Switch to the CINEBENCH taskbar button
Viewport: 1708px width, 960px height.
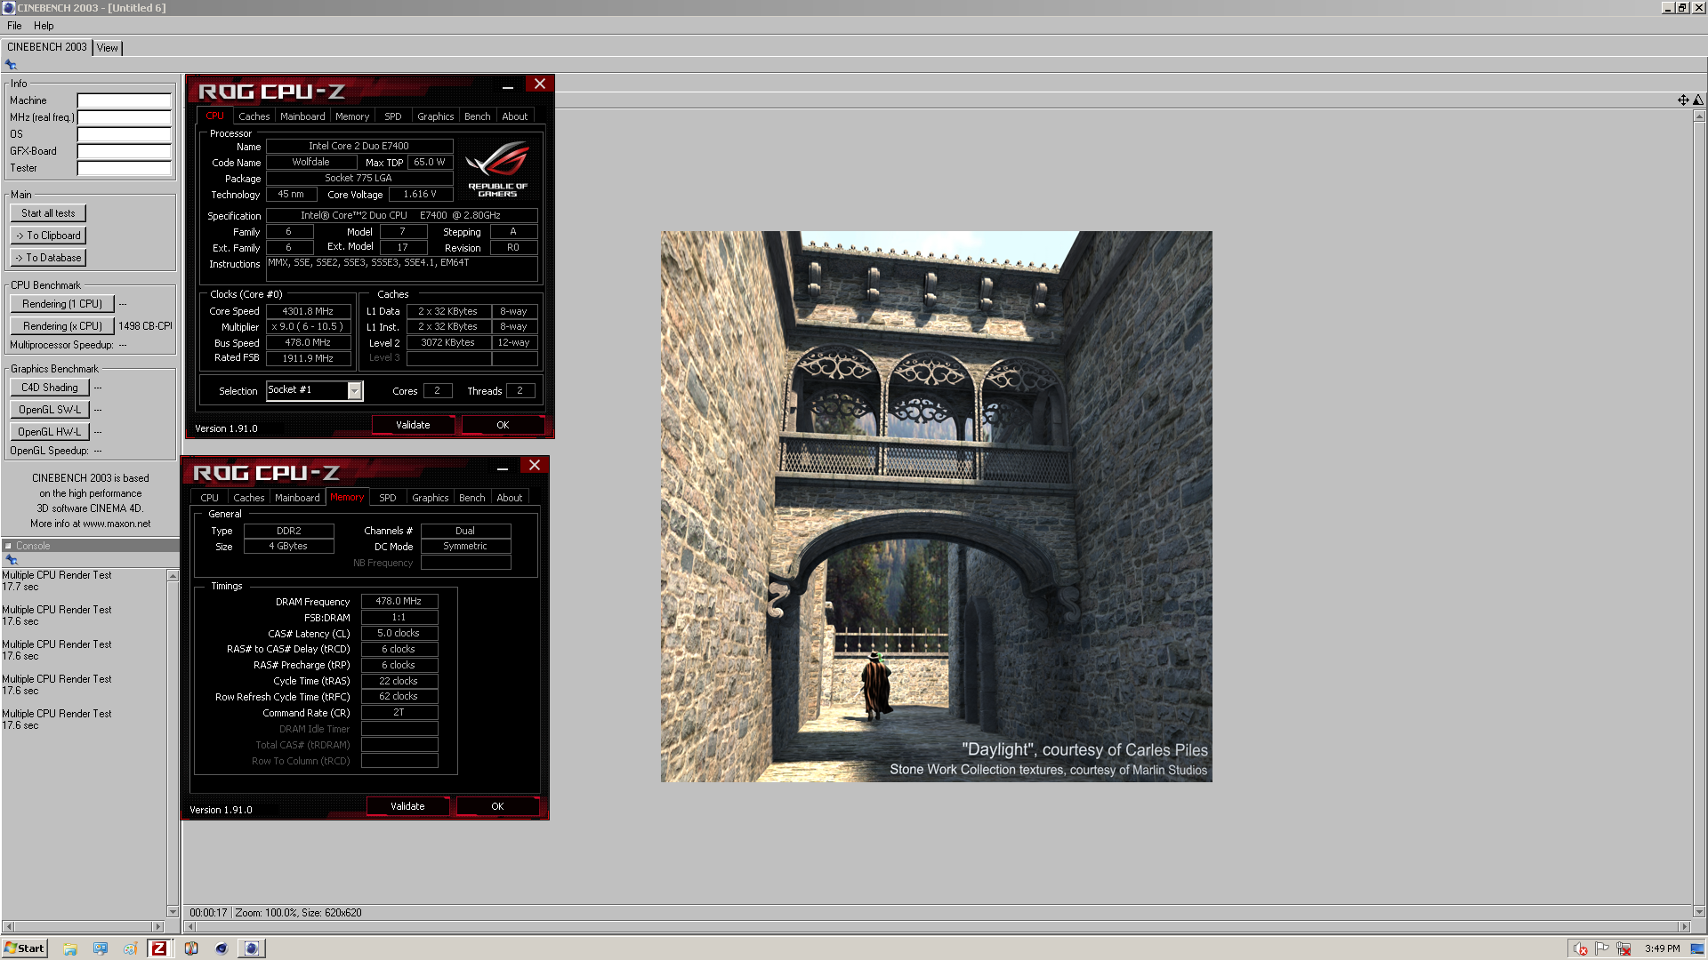click(252, 948)
